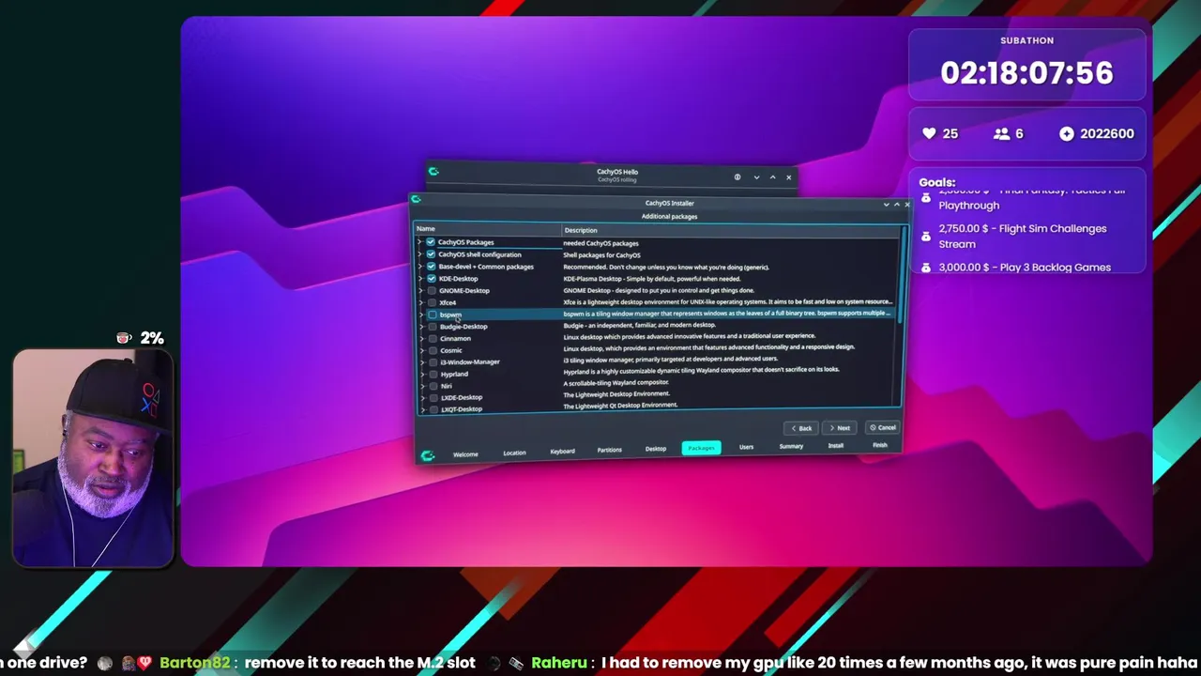Click the CachyOS logo beside Welcome step
The height and width of the screenshot is (676, 1201).
(x=428, y=455)
